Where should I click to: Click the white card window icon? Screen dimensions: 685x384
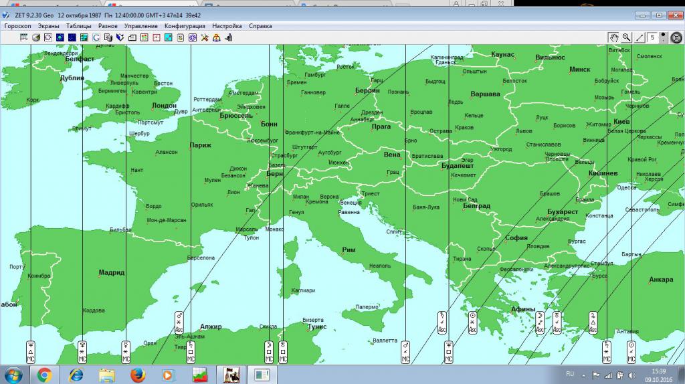click(132, 37)
